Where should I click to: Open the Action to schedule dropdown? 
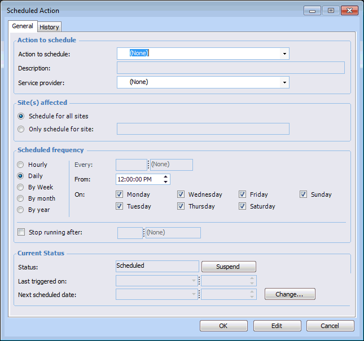[x=284, y=54]
